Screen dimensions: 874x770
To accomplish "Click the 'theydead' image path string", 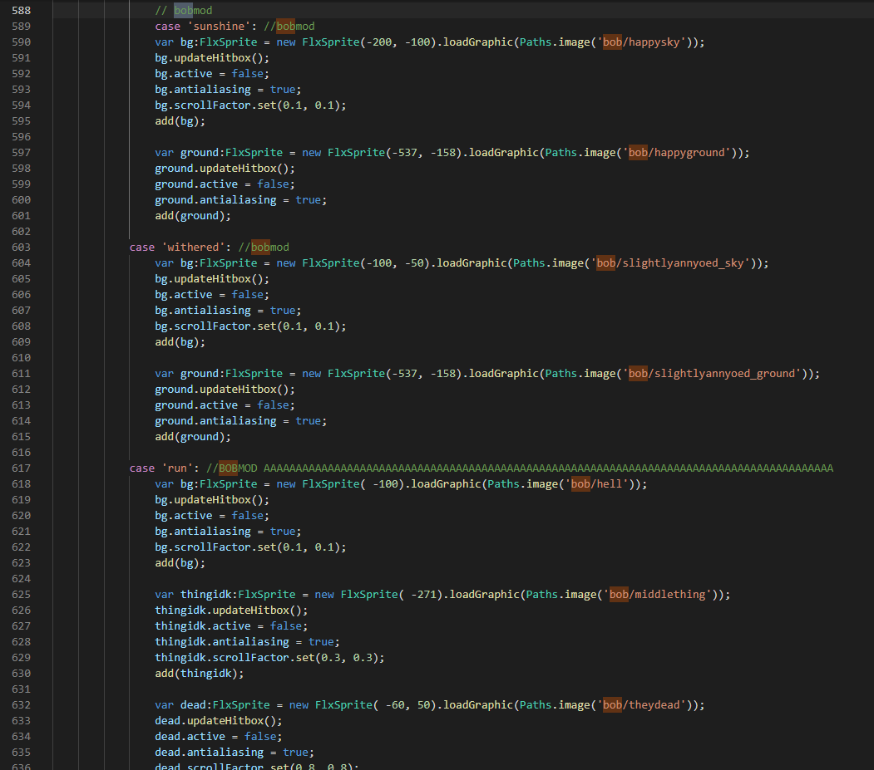I will click(654, 704).
